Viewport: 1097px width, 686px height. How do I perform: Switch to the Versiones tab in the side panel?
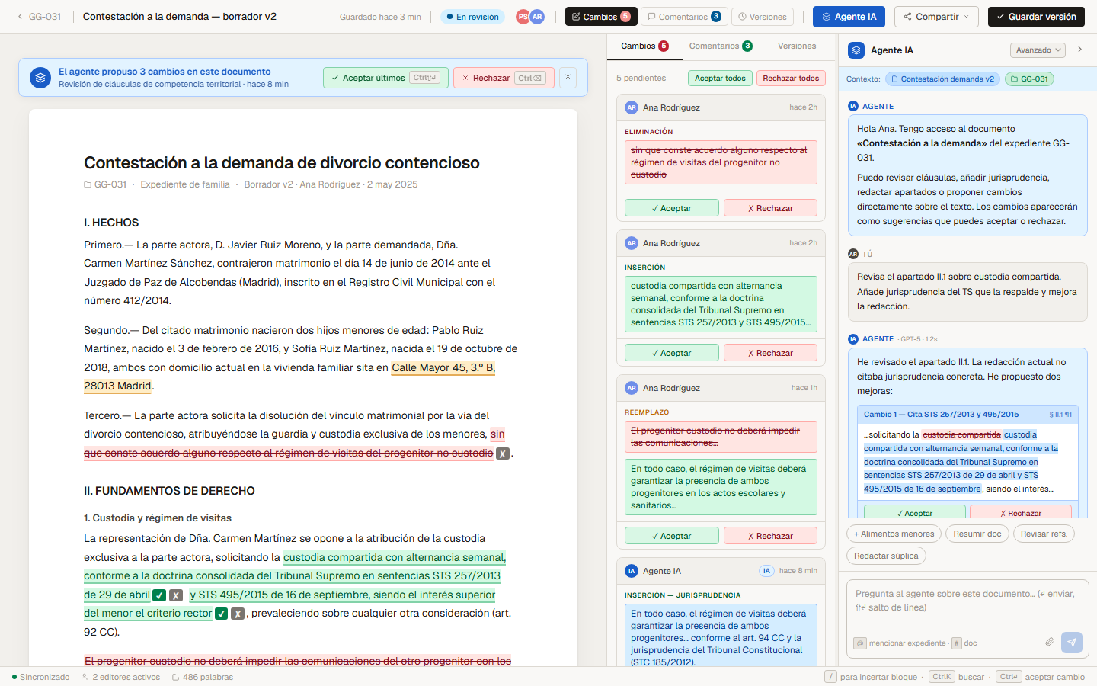pyautogui.click(x=797, y=46)
